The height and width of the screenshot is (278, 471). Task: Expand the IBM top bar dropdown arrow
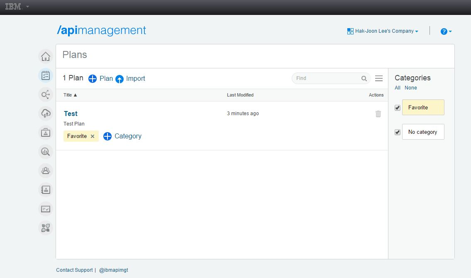point(28,6)
